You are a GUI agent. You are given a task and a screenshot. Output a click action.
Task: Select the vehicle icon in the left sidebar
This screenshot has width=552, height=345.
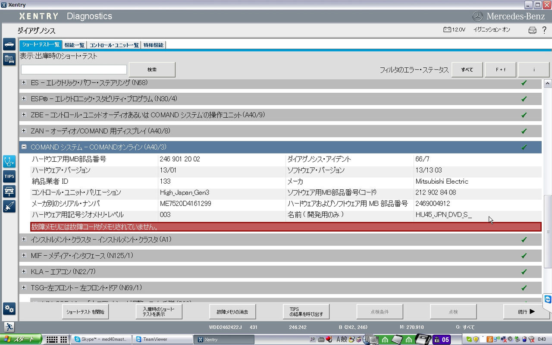coord(9,44)
